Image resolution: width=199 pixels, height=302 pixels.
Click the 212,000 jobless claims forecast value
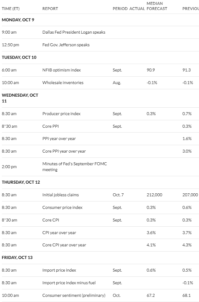tap(154, 195)
